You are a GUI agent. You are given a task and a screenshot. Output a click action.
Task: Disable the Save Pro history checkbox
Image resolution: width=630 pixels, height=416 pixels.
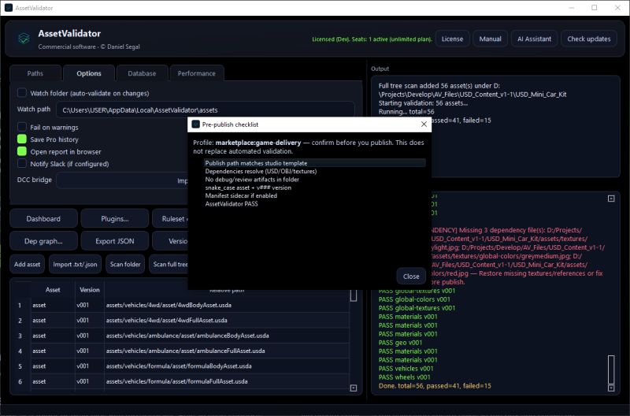pos(22,139)
